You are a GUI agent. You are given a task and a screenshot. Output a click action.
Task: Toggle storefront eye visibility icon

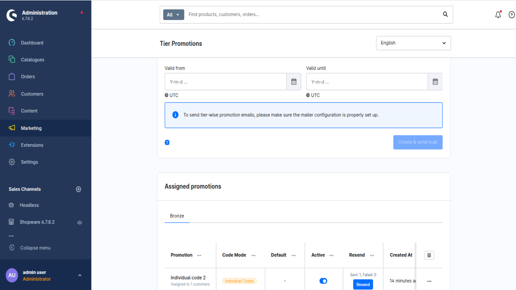80,223
